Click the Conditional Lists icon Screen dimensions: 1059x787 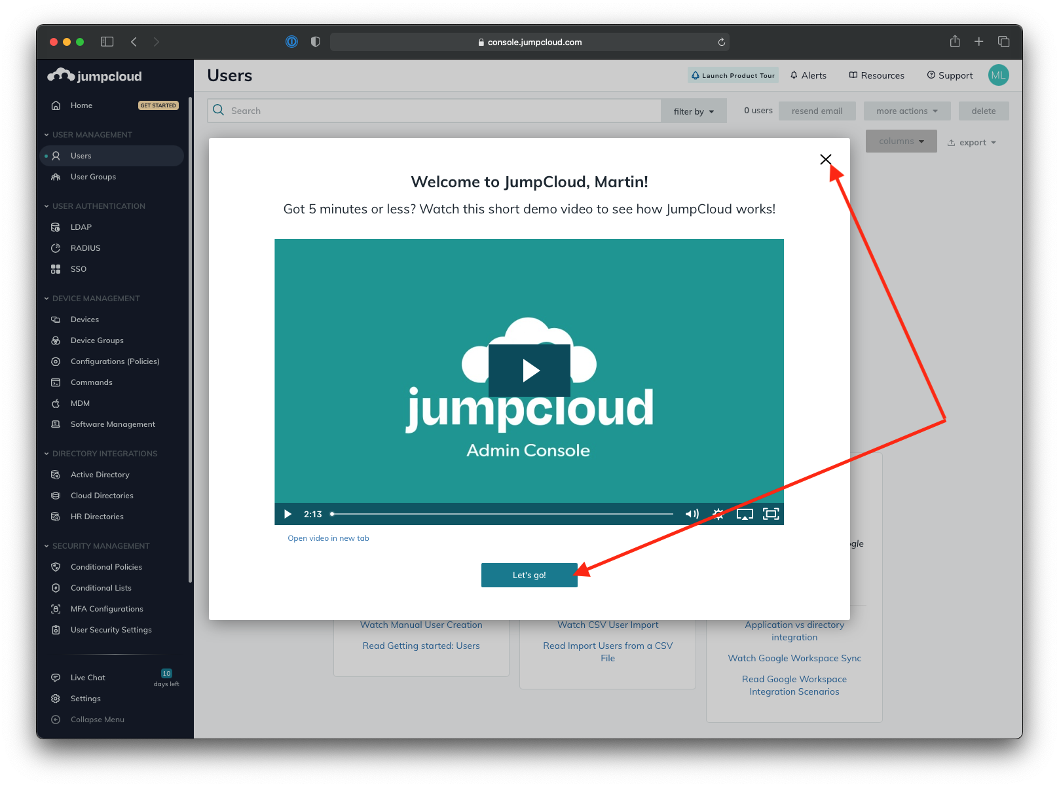click(x=56, y=588)
